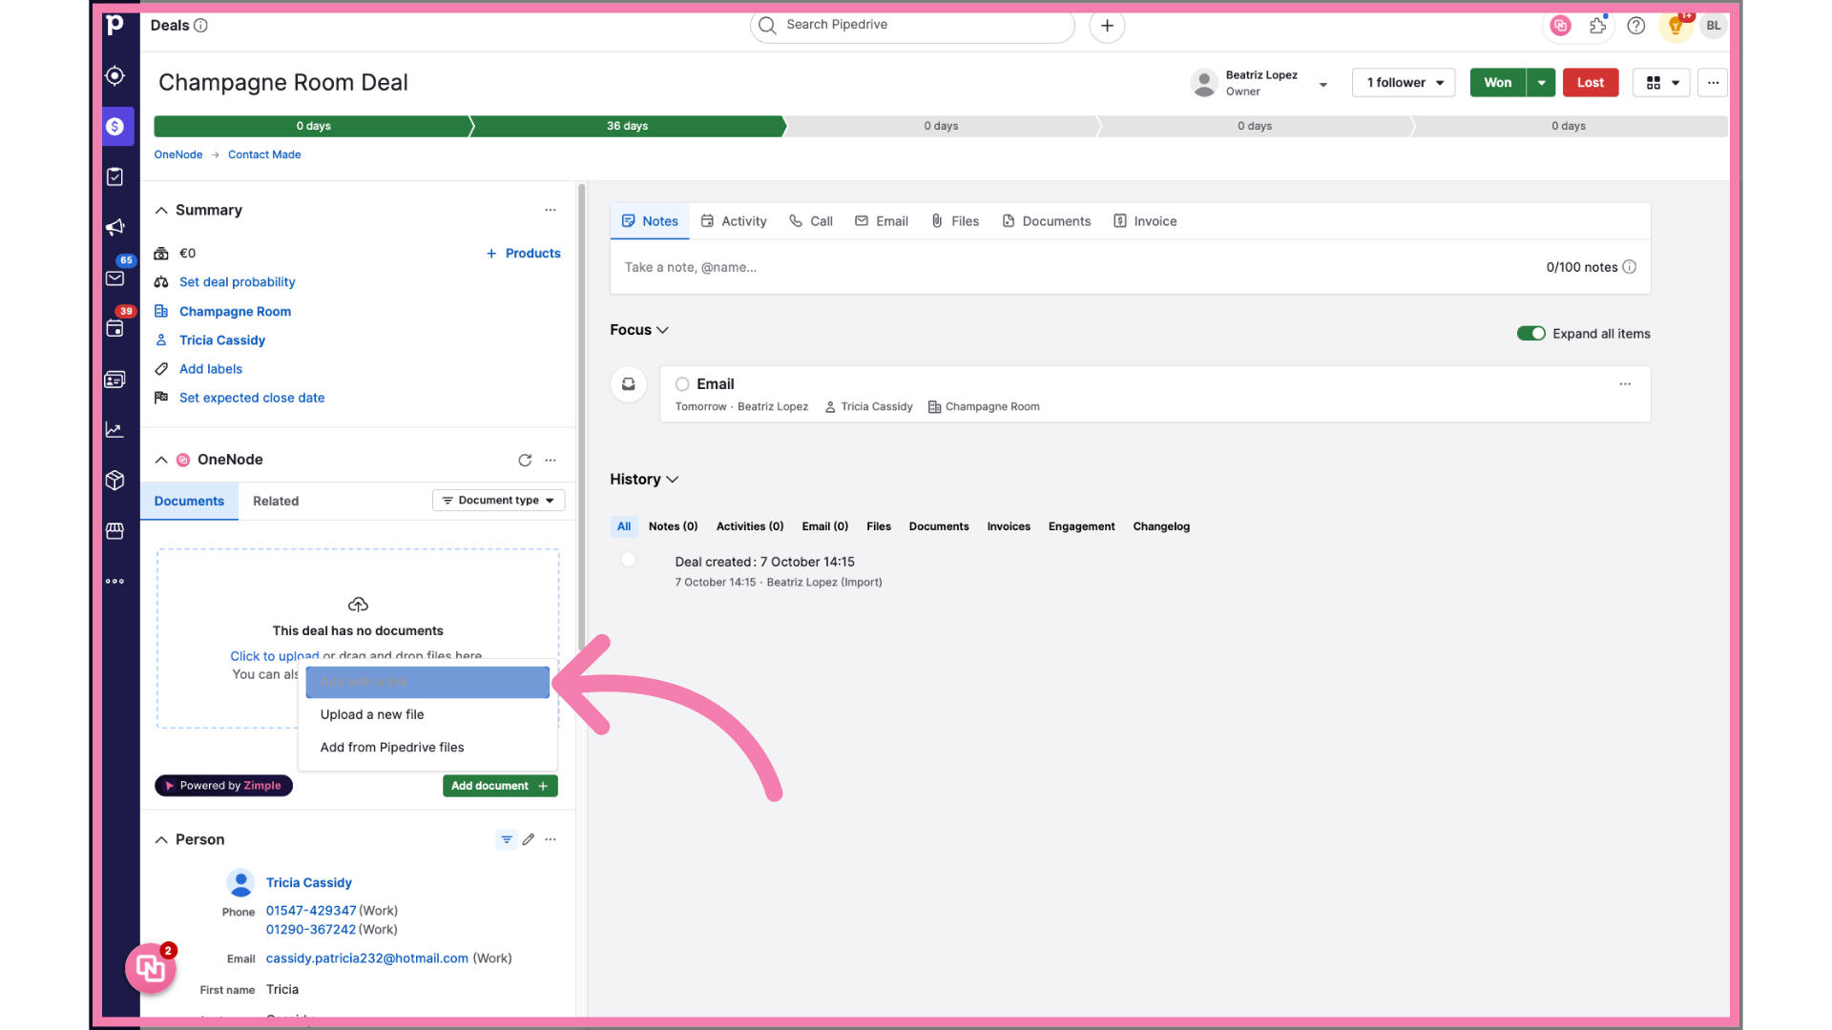1832x1030 pixels.
Task: Click Upload a new file option
Action: pos(372,713)
